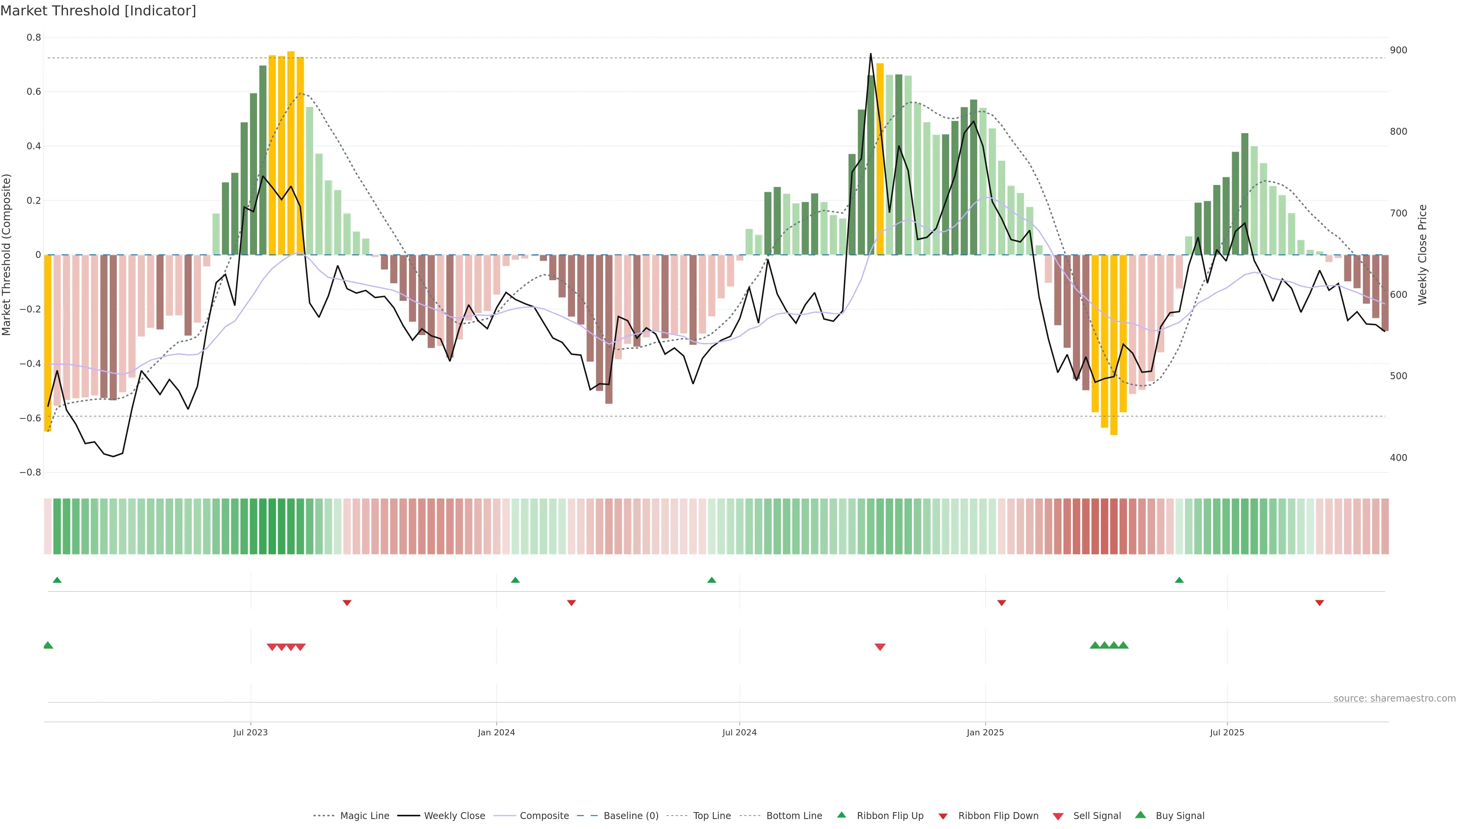
Task: Click the rightmost Ribbon Flip Down marker after Jul 2025
Action: 1319,603
